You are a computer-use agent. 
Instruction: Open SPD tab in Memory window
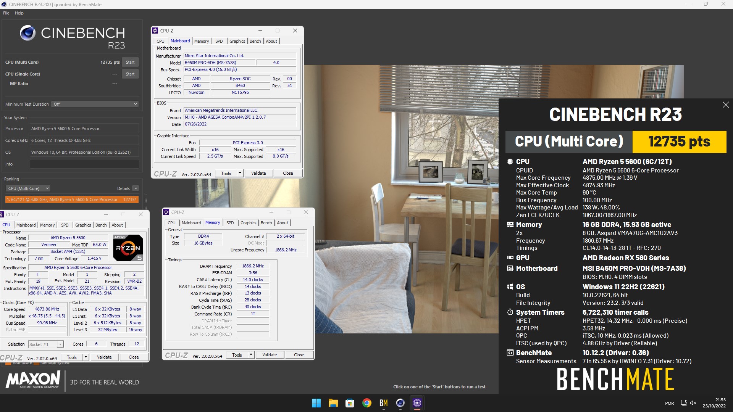pyautogui.click(x=230, y=223)
